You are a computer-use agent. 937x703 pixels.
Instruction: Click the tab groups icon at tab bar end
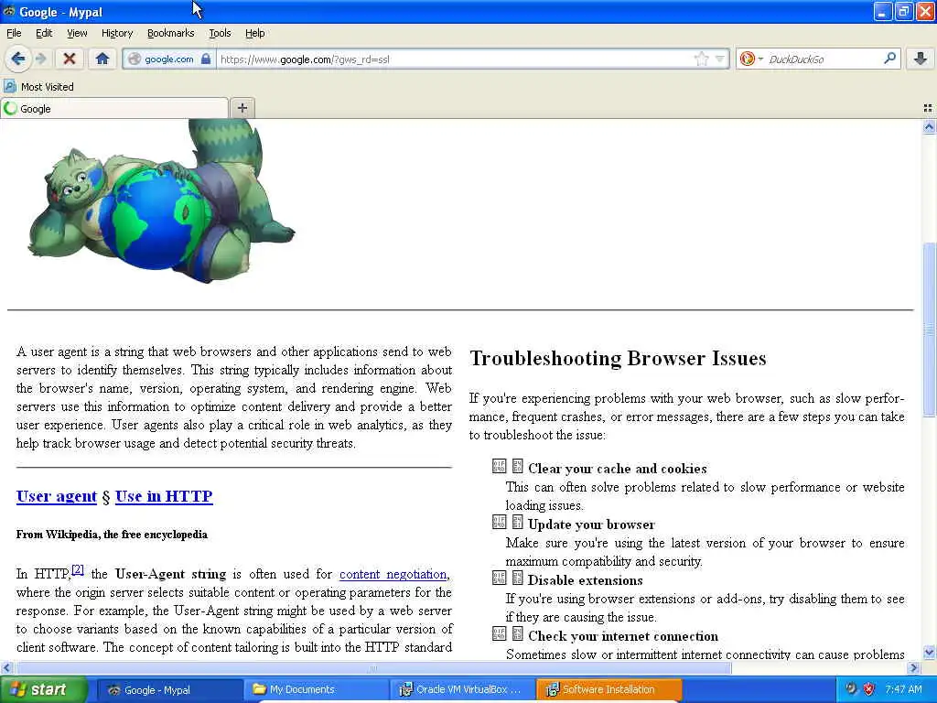pos(928,108)
